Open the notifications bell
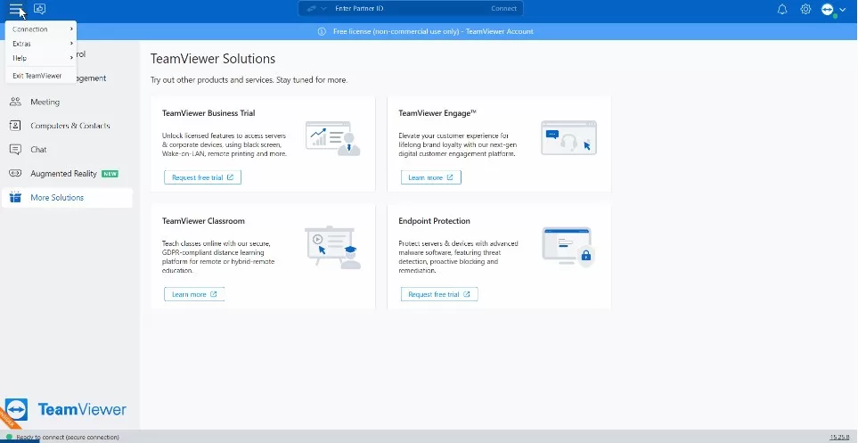 (x=782, y=9)
